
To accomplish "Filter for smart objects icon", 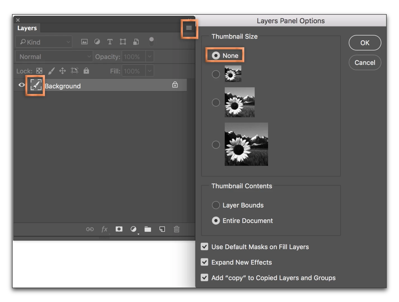I will (136, 42).
